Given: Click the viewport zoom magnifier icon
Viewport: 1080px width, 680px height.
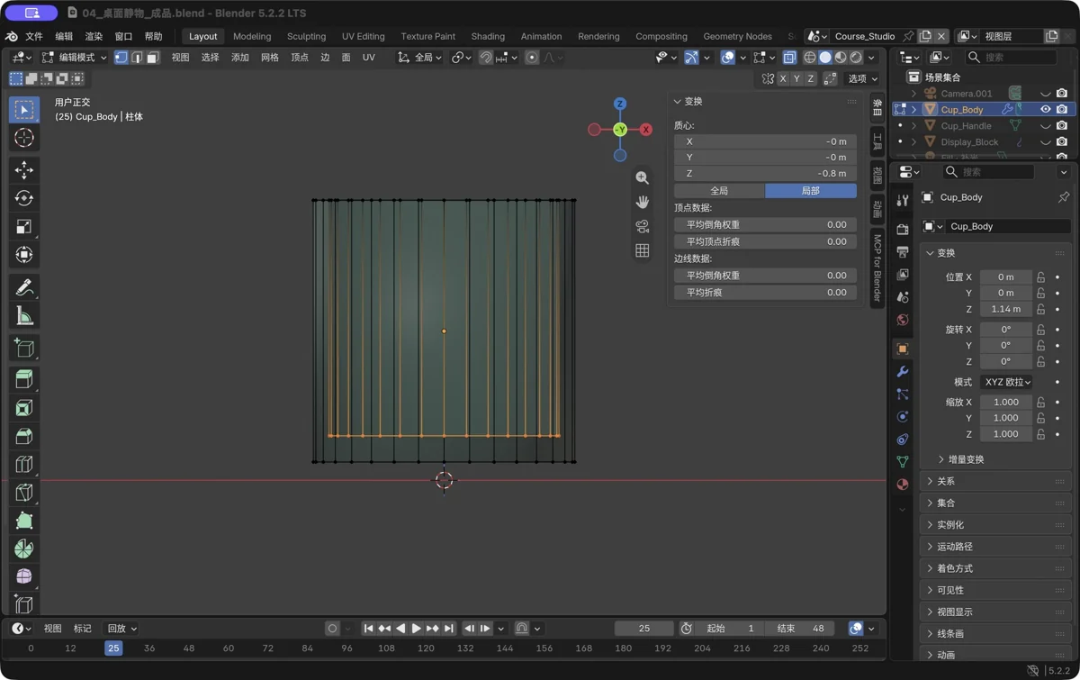Looking at the screenshot, I should 643,177.
